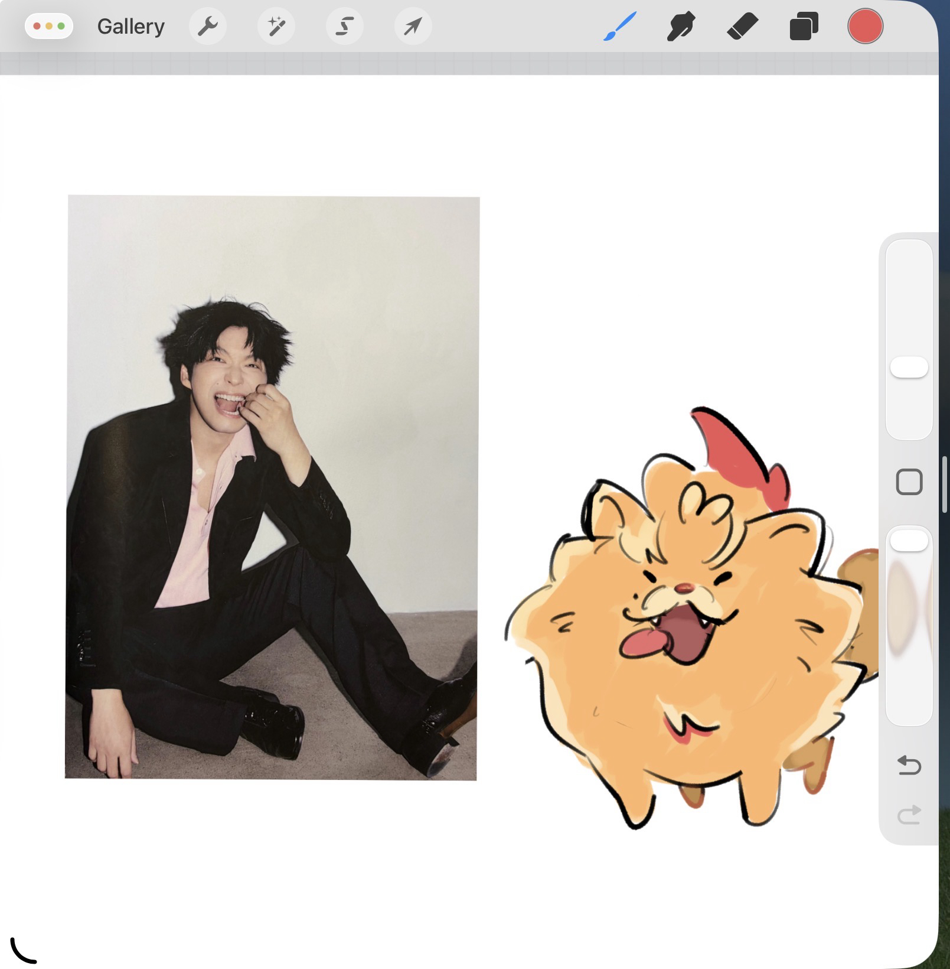Select the Paint brush tool
The width and height of the screenshot is (950, 969).
pyautogui.click(x=619, y=27)
